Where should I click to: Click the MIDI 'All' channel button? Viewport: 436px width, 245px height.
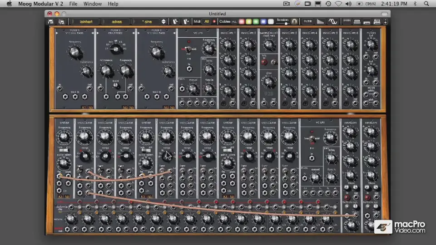click(x=207, y=21)
